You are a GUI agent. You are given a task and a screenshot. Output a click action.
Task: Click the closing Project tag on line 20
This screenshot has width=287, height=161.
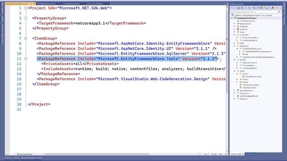(x=39, y=104)
